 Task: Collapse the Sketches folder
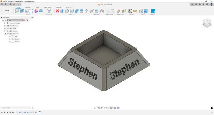point(5,34)
